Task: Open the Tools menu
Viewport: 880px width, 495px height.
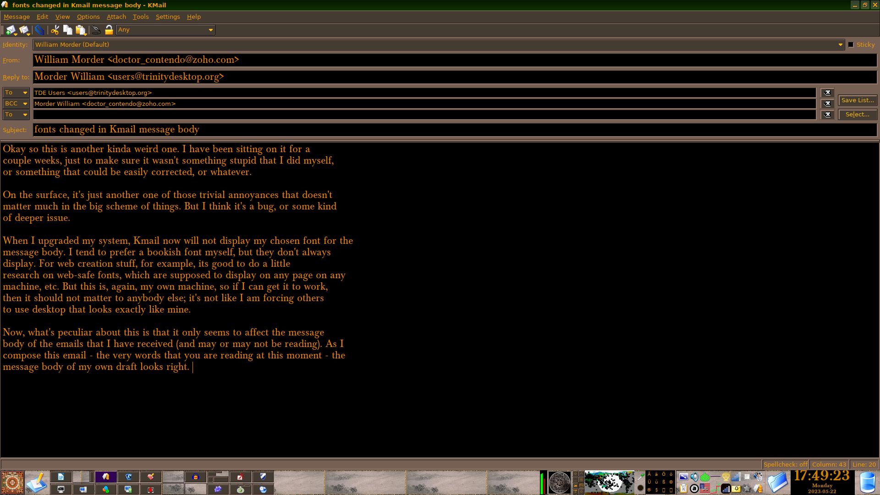Action: click(141, 16)
